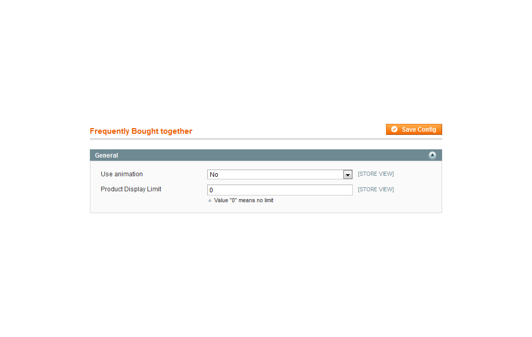Viewport: 532px width, 337px height.
Task: Click the gray divider line under page heading
Action: click(265, 139)
